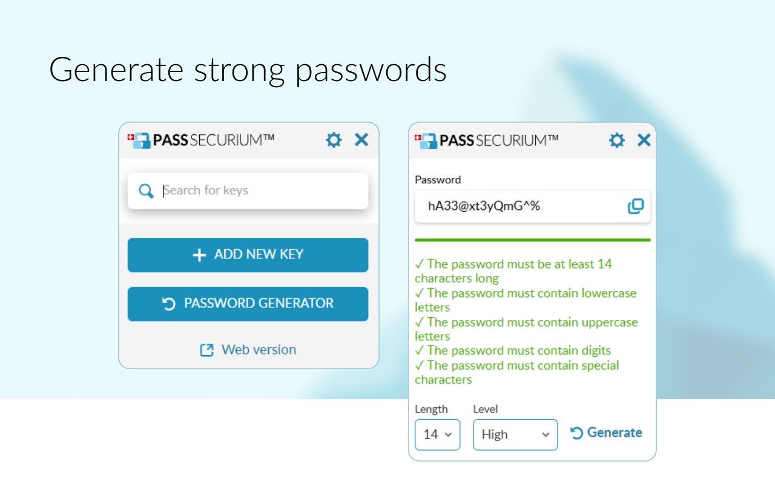Close the password generator panel

click(644, 141)
